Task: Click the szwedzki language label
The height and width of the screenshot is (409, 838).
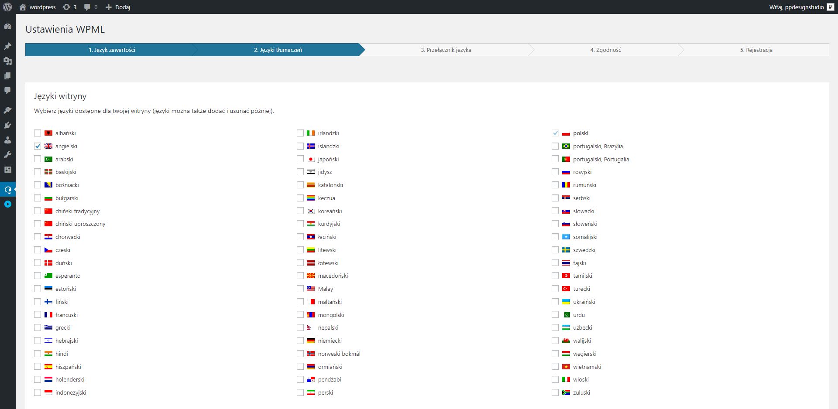Action: coord(584,250)
